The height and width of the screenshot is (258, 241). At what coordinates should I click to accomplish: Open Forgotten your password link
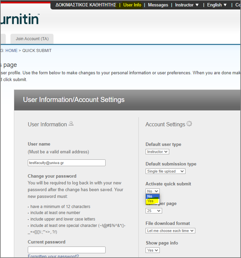(x=53, y=256)
